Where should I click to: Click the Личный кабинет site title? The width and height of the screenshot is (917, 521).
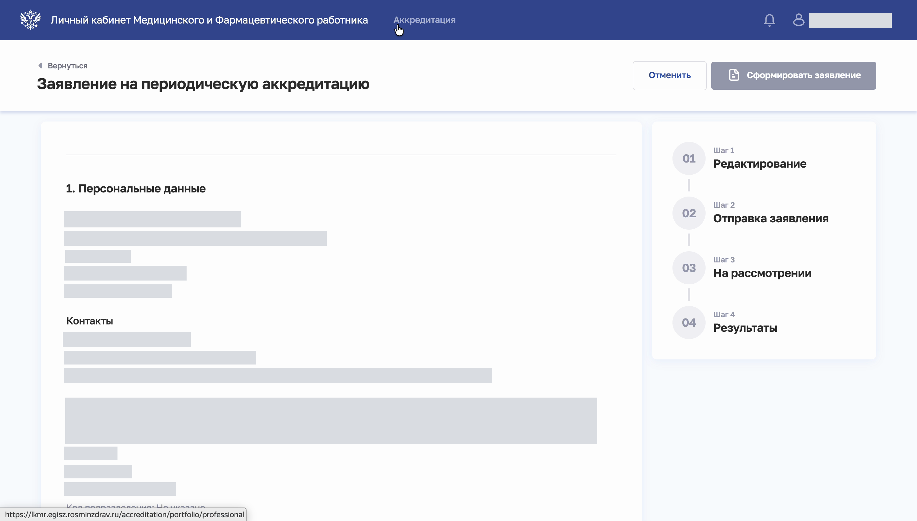point(209,20)
